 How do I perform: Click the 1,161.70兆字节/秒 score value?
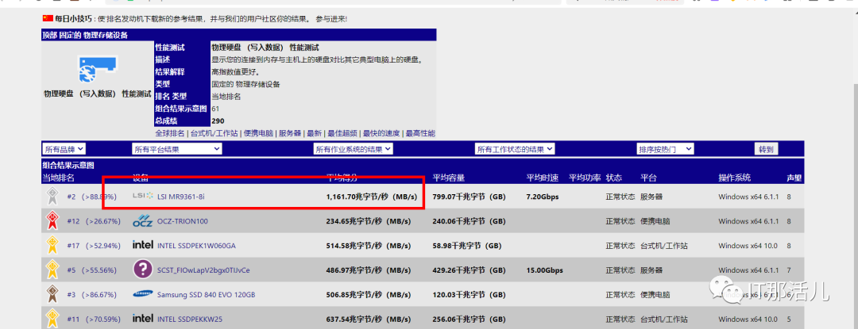coord(372,197)
